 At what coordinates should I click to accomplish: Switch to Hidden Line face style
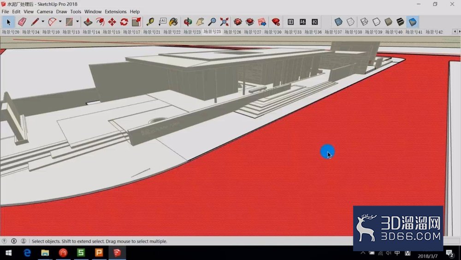(376, 22)
